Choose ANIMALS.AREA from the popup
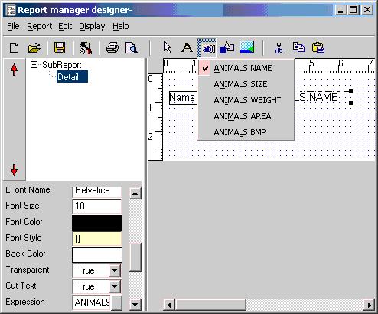This screenshot has height=314, width=378. coord(246,116)
